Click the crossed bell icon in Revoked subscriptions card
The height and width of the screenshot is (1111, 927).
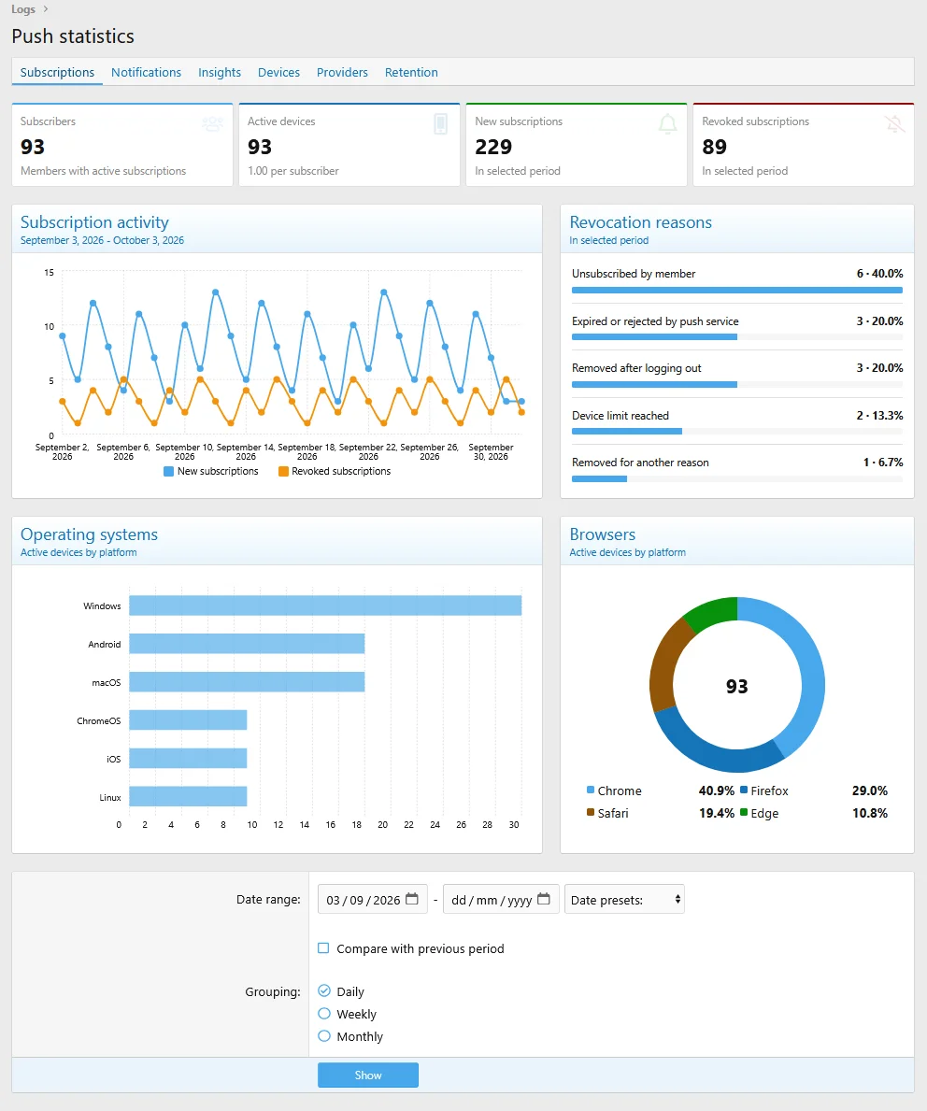894,124
